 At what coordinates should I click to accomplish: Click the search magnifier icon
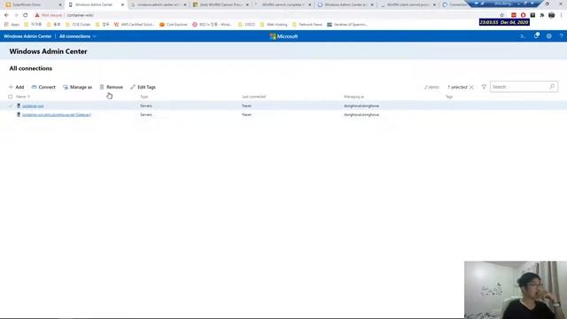point(552,87)
